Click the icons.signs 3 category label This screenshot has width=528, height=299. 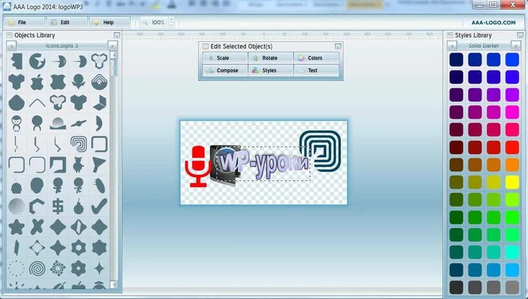(62, 46)
